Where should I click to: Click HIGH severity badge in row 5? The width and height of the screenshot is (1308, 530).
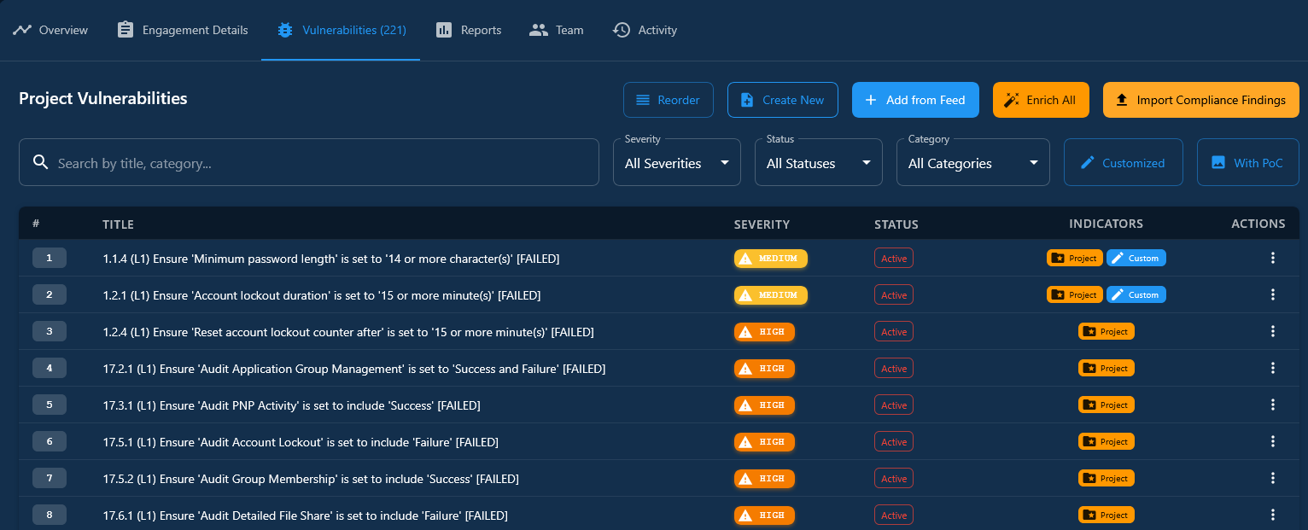pos(764,405)
